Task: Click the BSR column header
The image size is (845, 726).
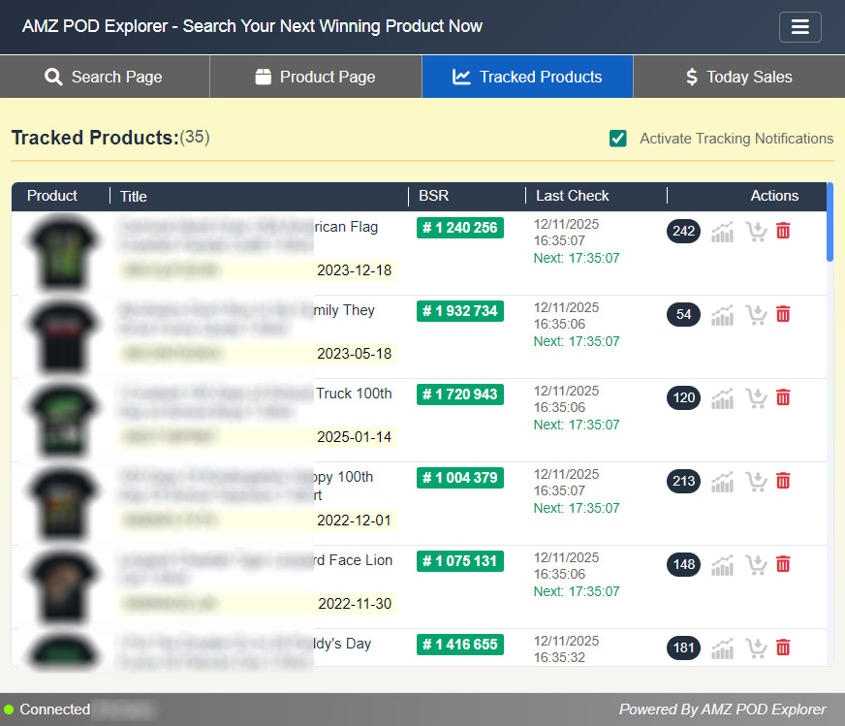Action: pyautogui.click(x=433, y=196)
